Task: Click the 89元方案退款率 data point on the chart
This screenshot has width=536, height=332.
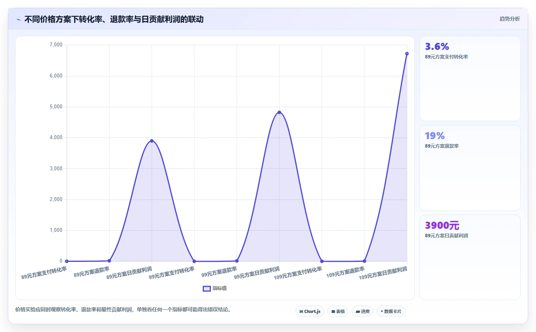Action: (x=109, y=261)
